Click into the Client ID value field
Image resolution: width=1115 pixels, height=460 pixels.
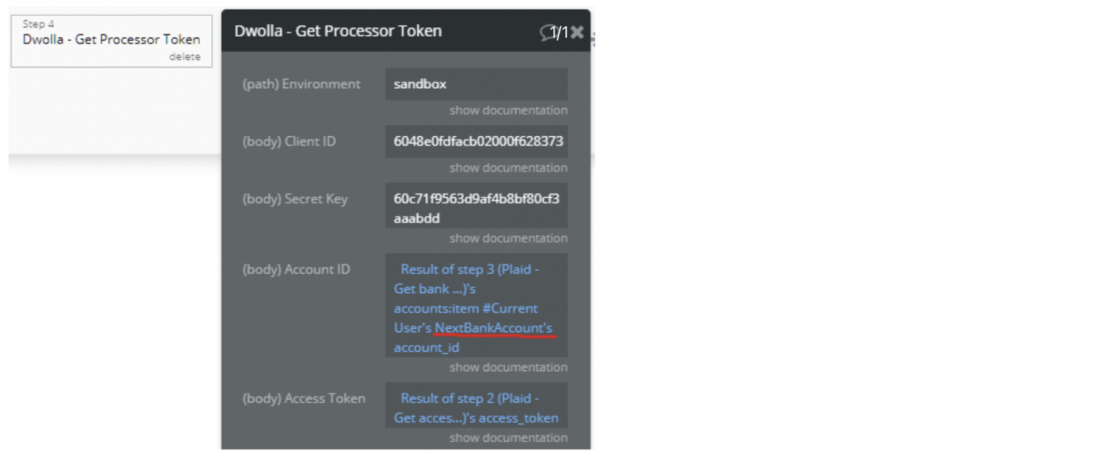click(x=476, y=141)
